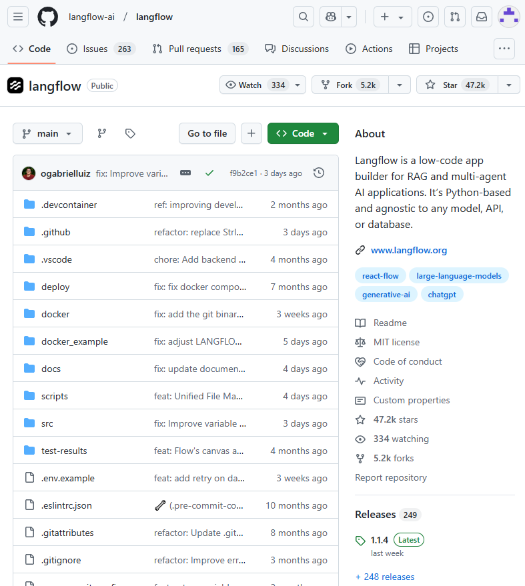Star the langflow repository
This screenshot has height=586, width=525.
[457, 85]
